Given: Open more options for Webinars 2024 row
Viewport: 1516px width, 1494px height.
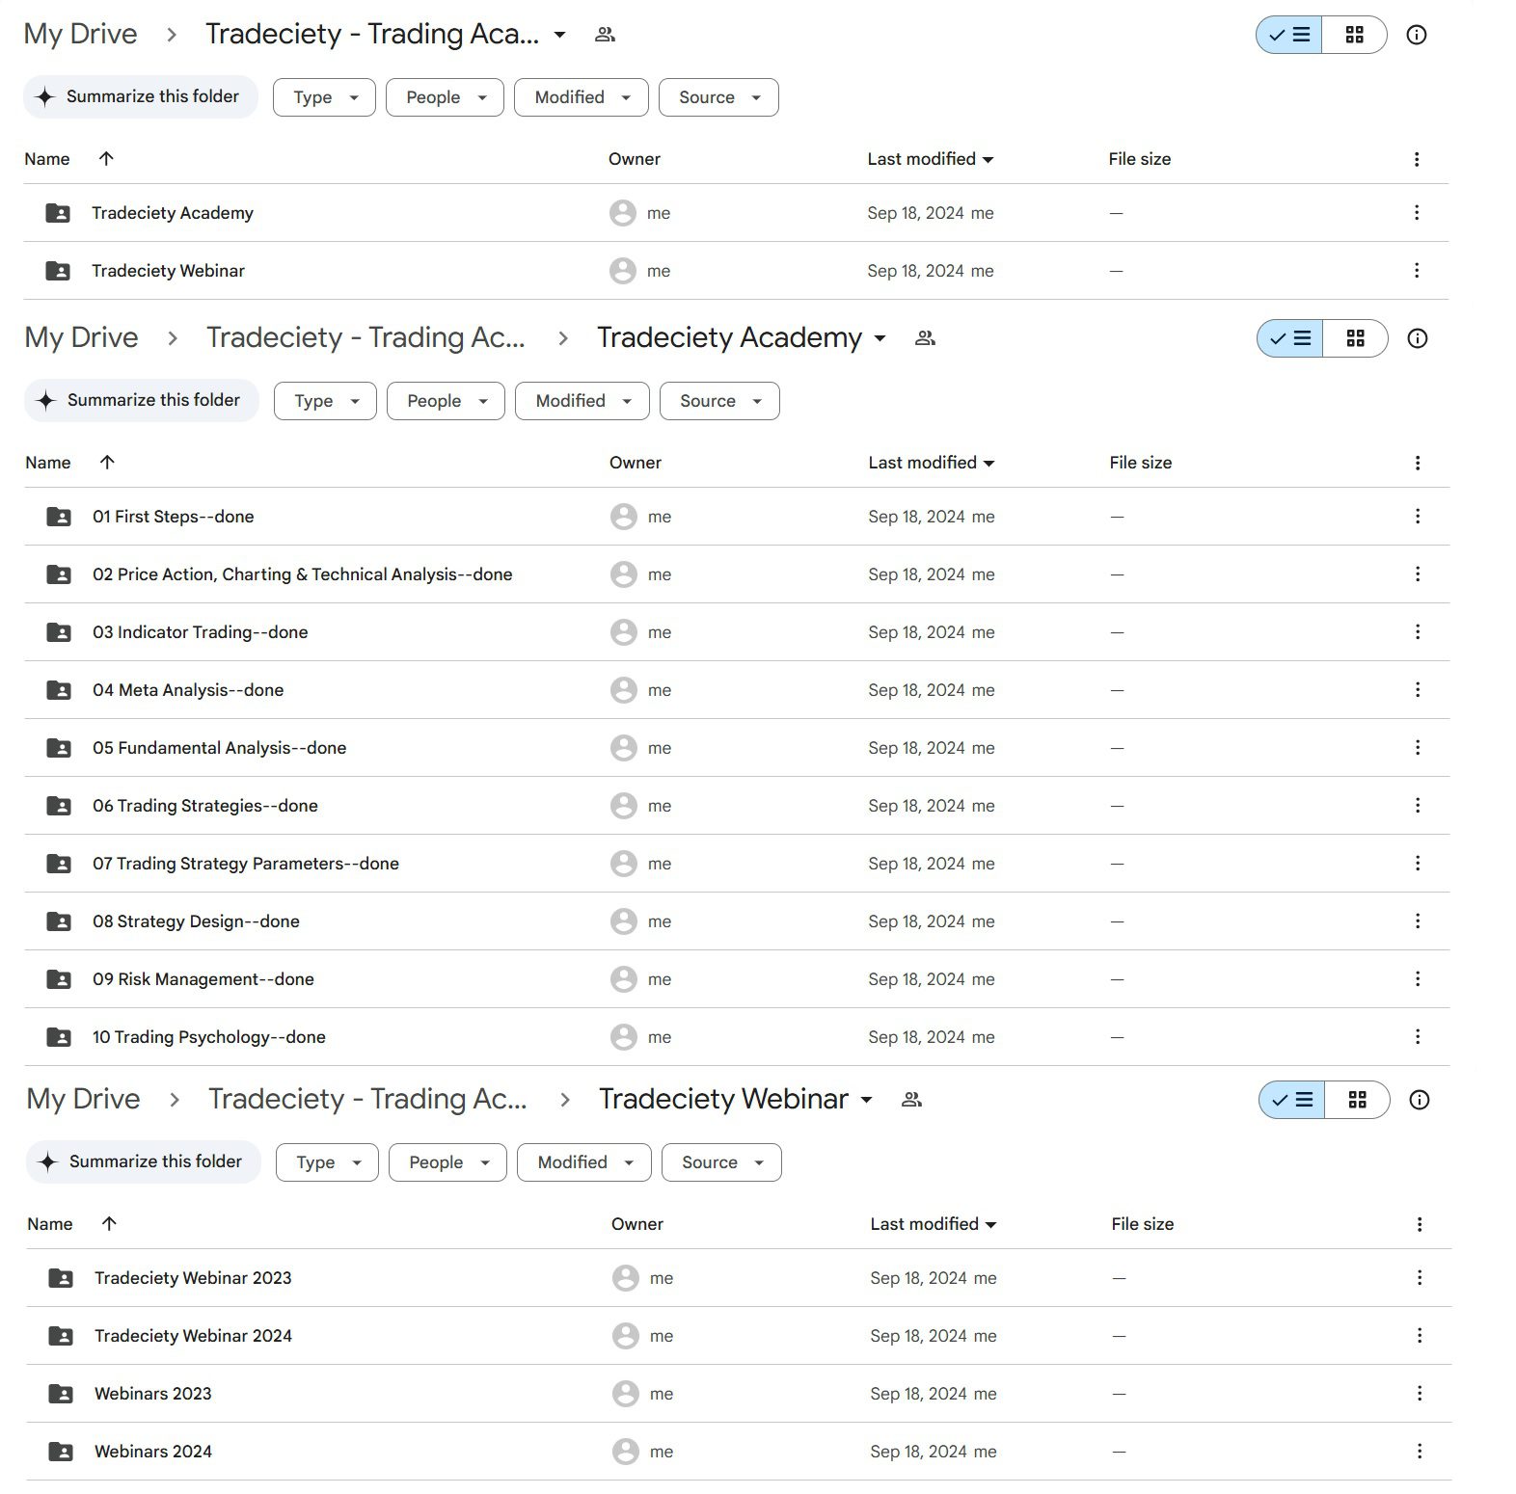Looking at the screenshot, I should click(1419, 1452).
